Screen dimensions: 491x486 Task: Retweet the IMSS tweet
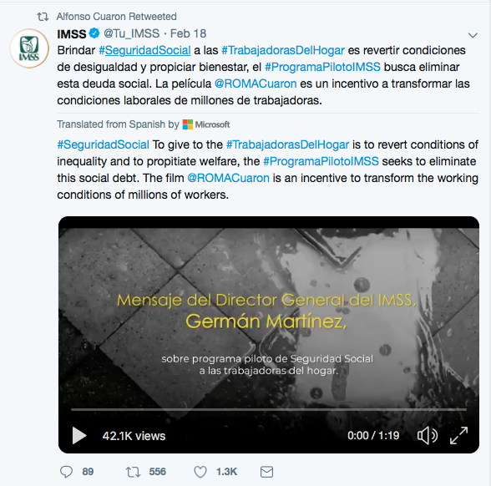pos(133,472)
